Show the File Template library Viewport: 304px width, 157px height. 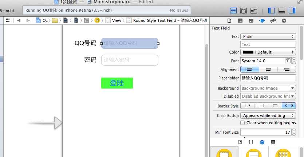pos(240,142)
